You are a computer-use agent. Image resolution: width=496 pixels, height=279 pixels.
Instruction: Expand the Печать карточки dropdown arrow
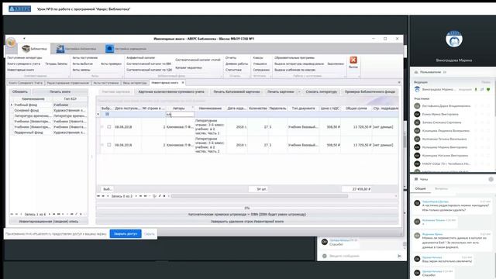click(299, 91)
